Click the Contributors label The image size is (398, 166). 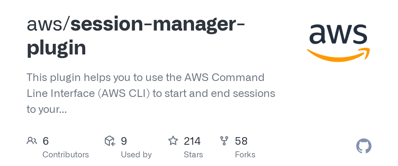pyautogui.click(x=66, y=155)
